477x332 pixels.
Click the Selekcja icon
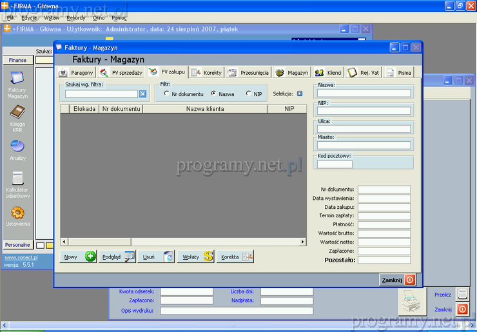pyautogui.click(x=300, y=93)
